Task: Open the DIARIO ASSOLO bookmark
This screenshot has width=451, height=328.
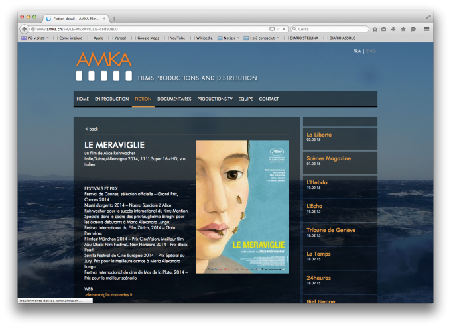Action: 340,38
